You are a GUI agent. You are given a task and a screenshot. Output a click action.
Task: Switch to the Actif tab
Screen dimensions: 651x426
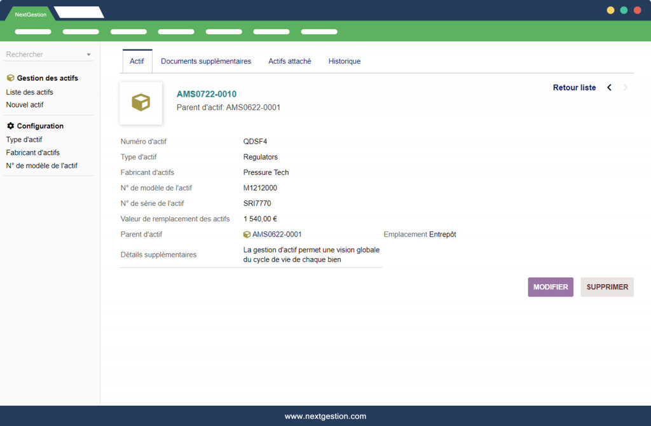[137, 62]
